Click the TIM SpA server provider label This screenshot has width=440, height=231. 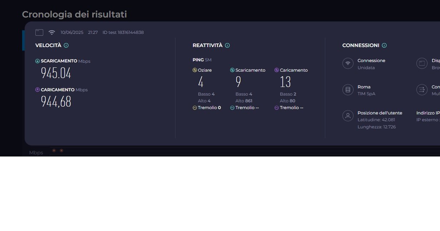(366, 94)
